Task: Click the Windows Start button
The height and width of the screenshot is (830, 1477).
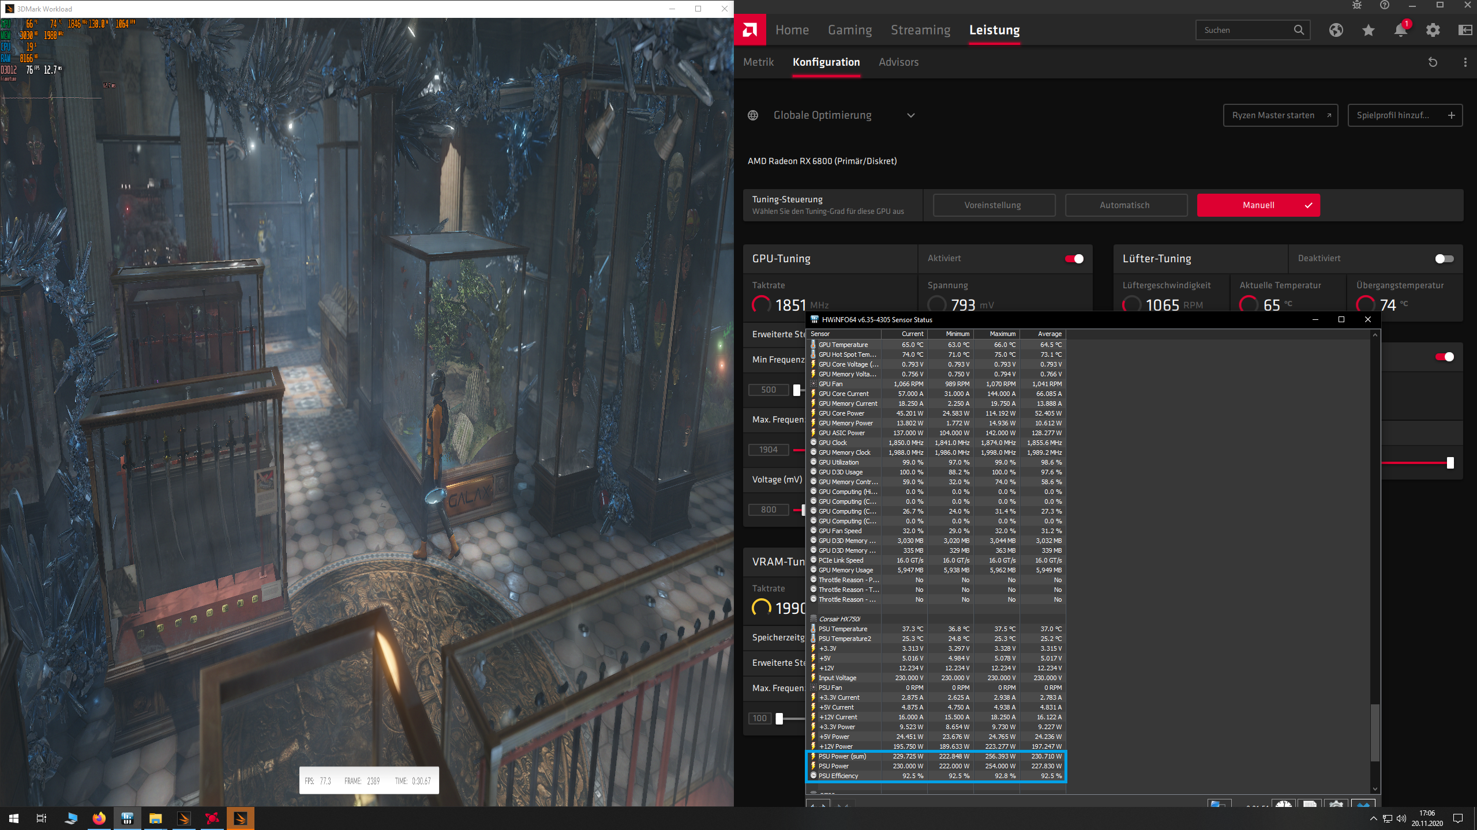Action: pos(14,818)
